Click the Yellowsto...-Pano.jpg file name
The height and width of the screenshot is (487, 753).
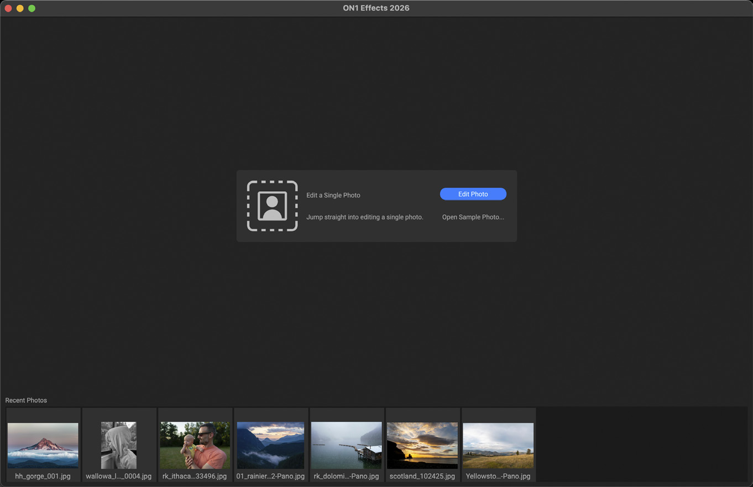(498, 476)
